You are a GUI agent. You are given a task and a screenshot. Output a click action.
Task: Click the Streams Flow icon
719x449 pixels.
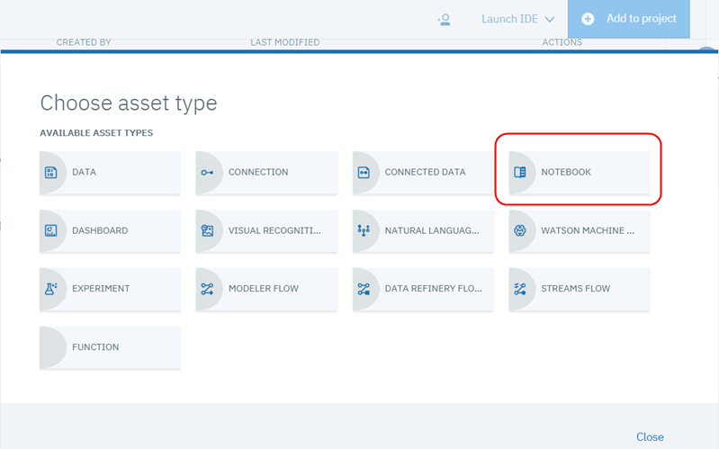(520, 289)
